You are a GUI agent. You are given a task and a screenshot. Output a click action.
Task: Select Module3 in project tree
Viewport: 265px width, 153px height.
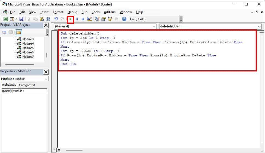[28, 39]
